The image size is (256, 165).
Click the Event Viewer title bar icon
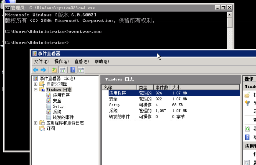click(x=34, y=54)
